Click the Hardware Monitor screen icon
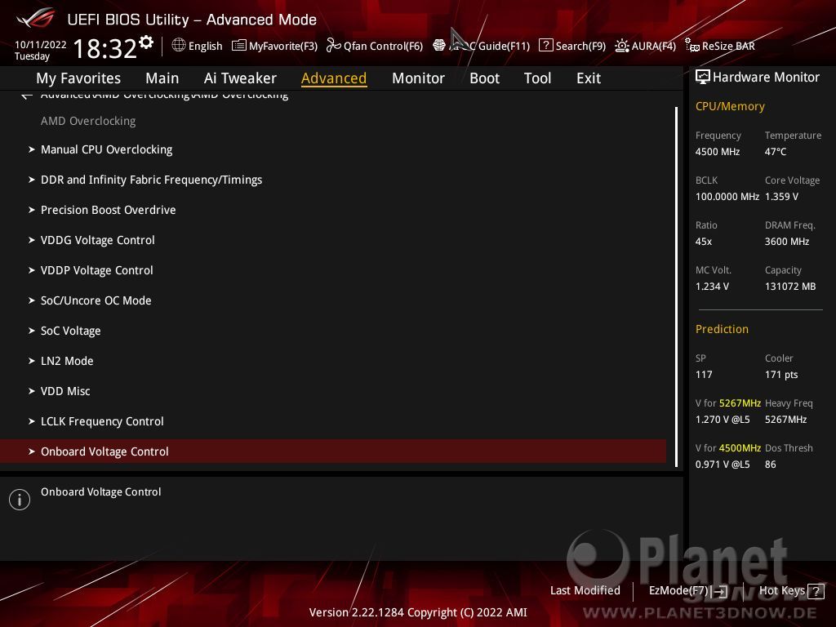The image size is (836, 627). point(703,77)
